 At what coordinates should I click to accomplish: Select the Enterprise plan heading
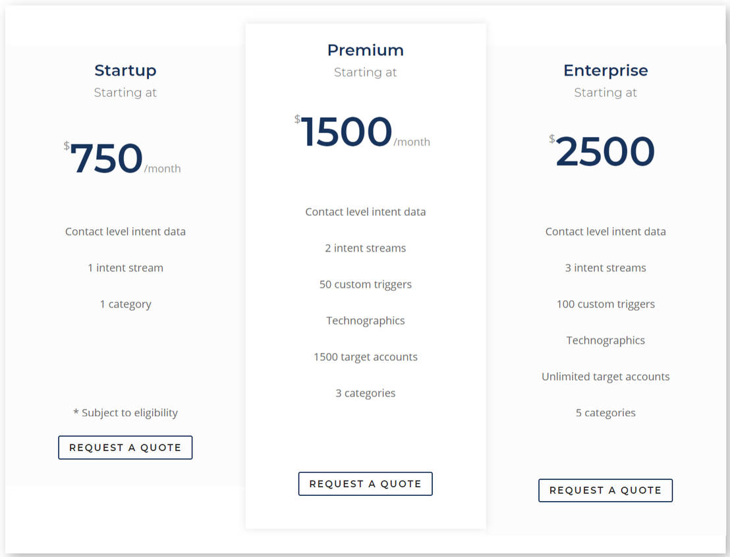605,70
